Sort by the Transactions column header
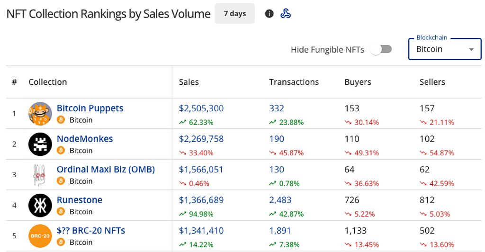This screenshot has width=485, height=252. coord(294,82)
